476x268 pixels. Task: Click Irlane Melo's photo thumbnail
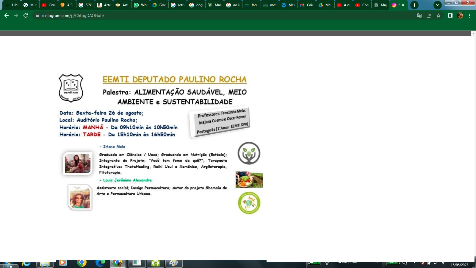[x=78, y=163]
